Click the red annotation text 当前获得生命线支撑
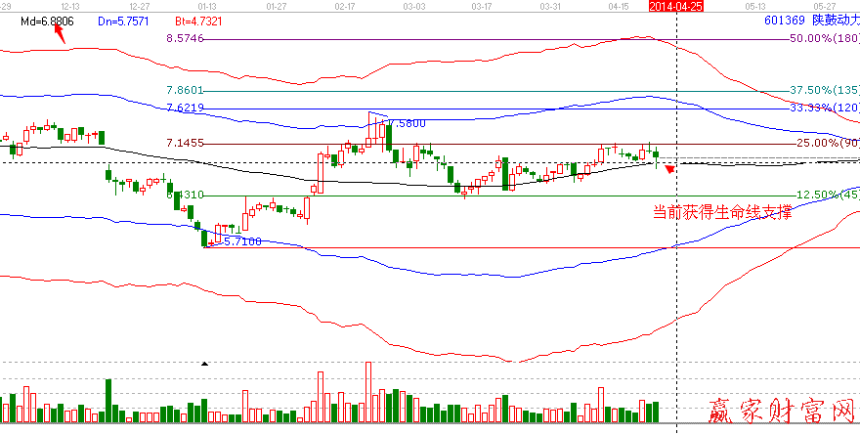This screenshot has height=435, width=860. point(721,212)
